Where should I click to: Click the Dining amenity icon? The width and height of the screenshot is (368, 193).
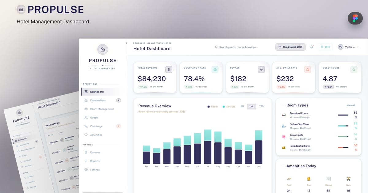click(328, 179)
